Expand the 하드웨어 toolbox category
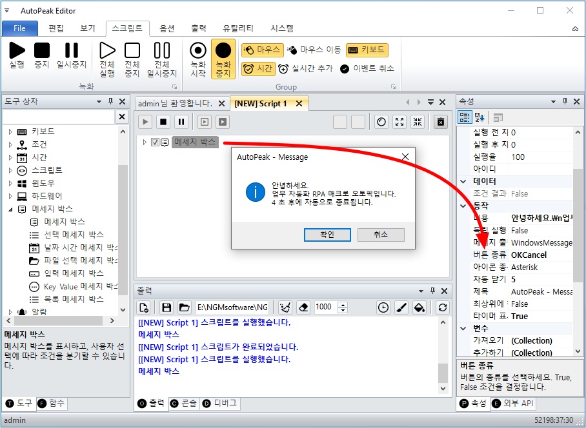586x428 pixels. 10,197
